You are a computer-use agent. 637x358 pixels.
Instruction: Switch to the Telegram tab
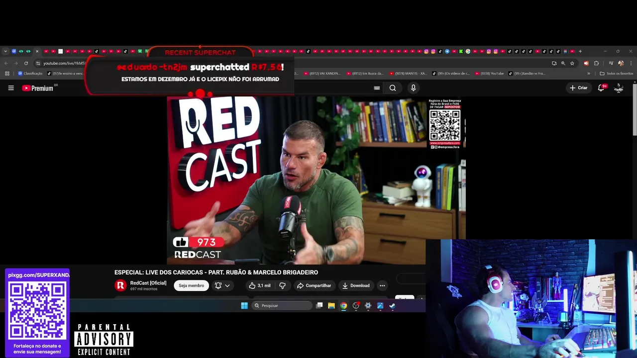pos(447,51)
